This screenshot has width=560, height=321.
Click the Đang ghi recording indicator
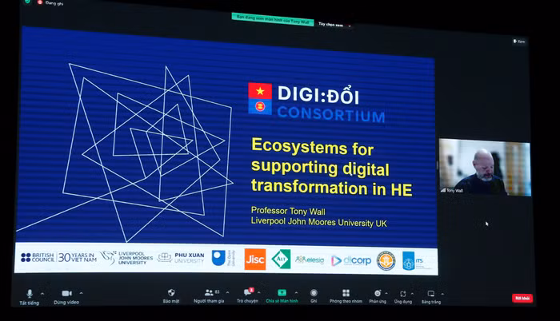(x=50, y=3)
